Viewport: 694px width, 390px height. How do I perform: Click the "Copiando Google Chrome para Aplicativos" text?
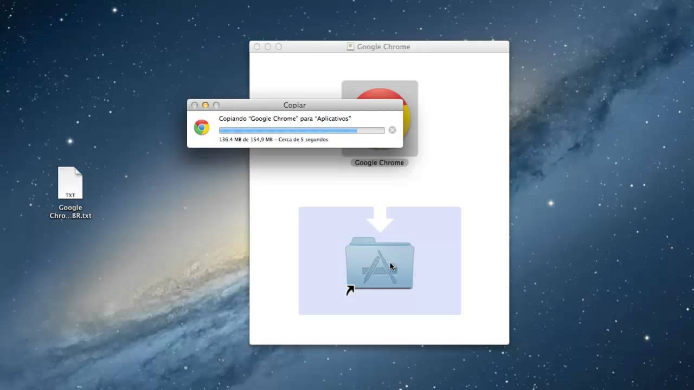coord(285,119)
